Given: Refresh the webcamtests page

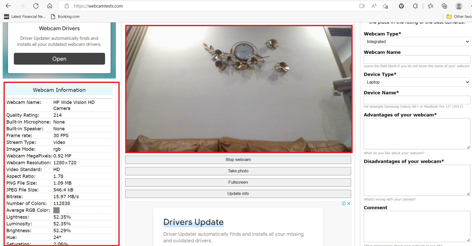Looking at the screenshot, I should point(36,6).
